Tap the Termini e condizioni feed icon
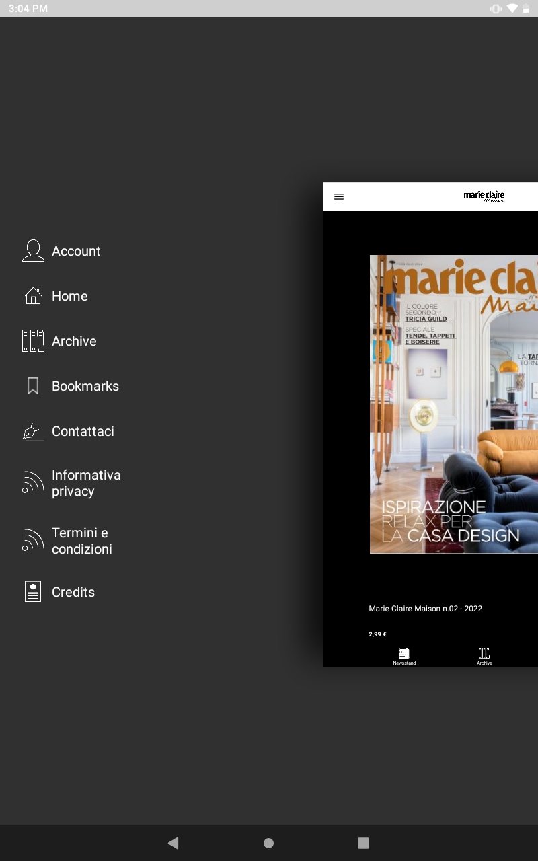This screenshot has height=861, width=538. tap(33, 540)
